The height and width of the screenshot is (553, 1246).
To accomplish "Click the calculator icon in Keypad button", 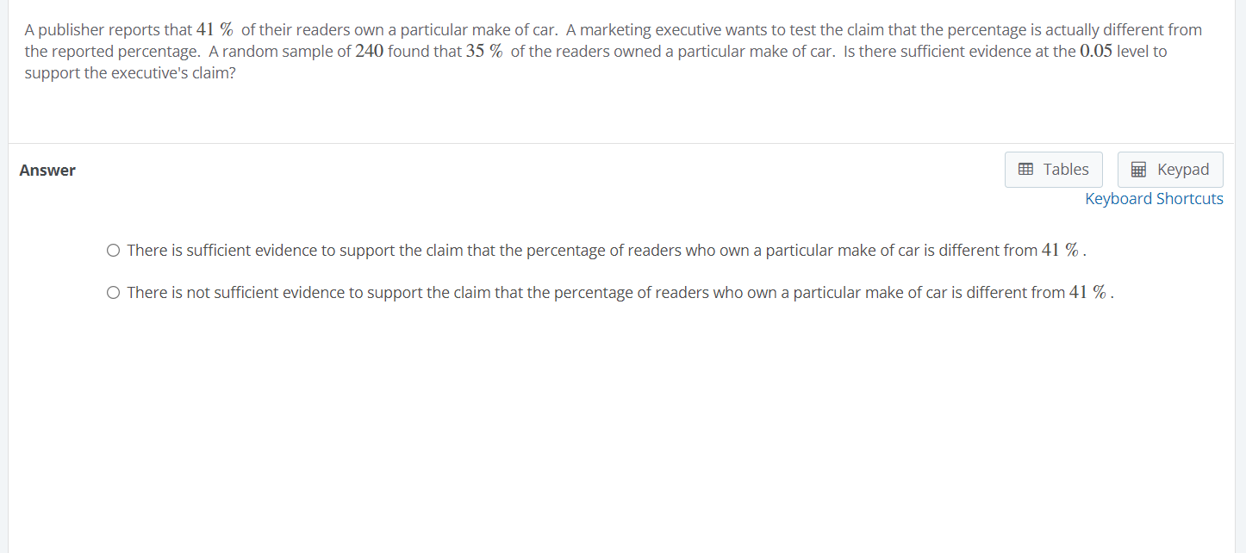I will pos(1138,170).
